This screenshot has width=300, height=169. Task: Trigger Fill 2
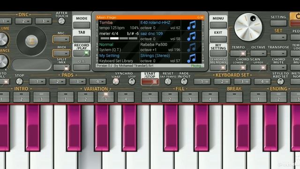[170, 97]
